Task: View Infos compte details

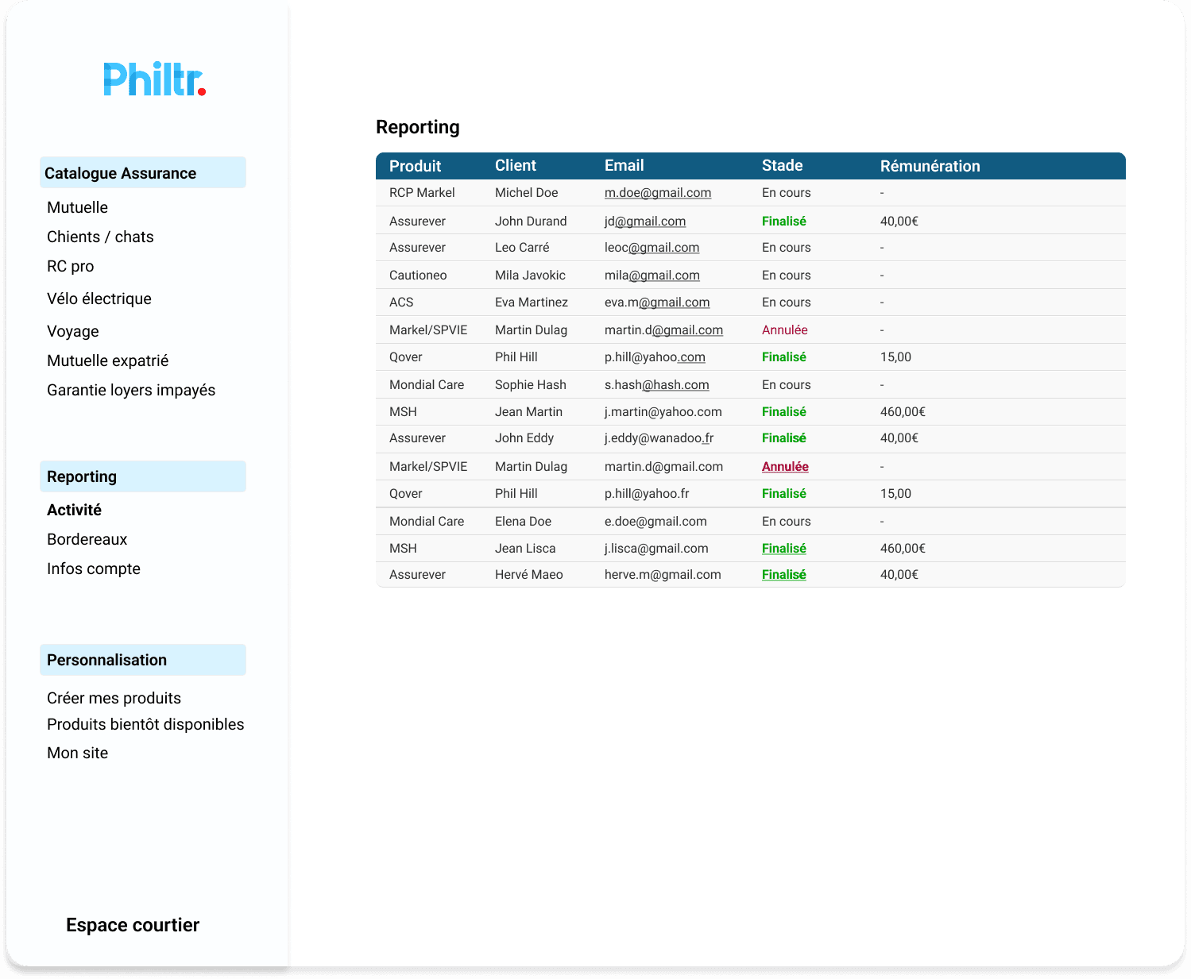Action: tap(93, 569)
